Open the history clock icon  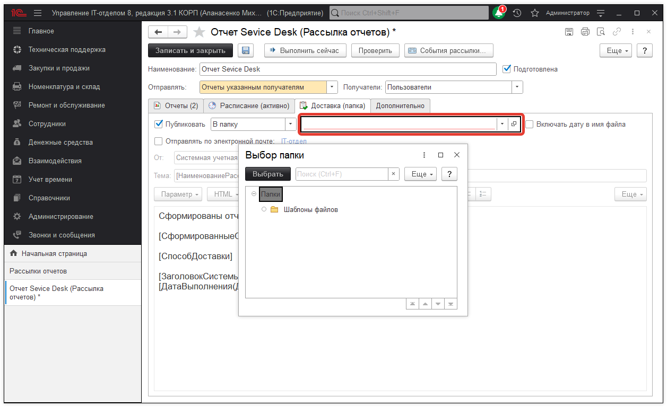(517, 13)
